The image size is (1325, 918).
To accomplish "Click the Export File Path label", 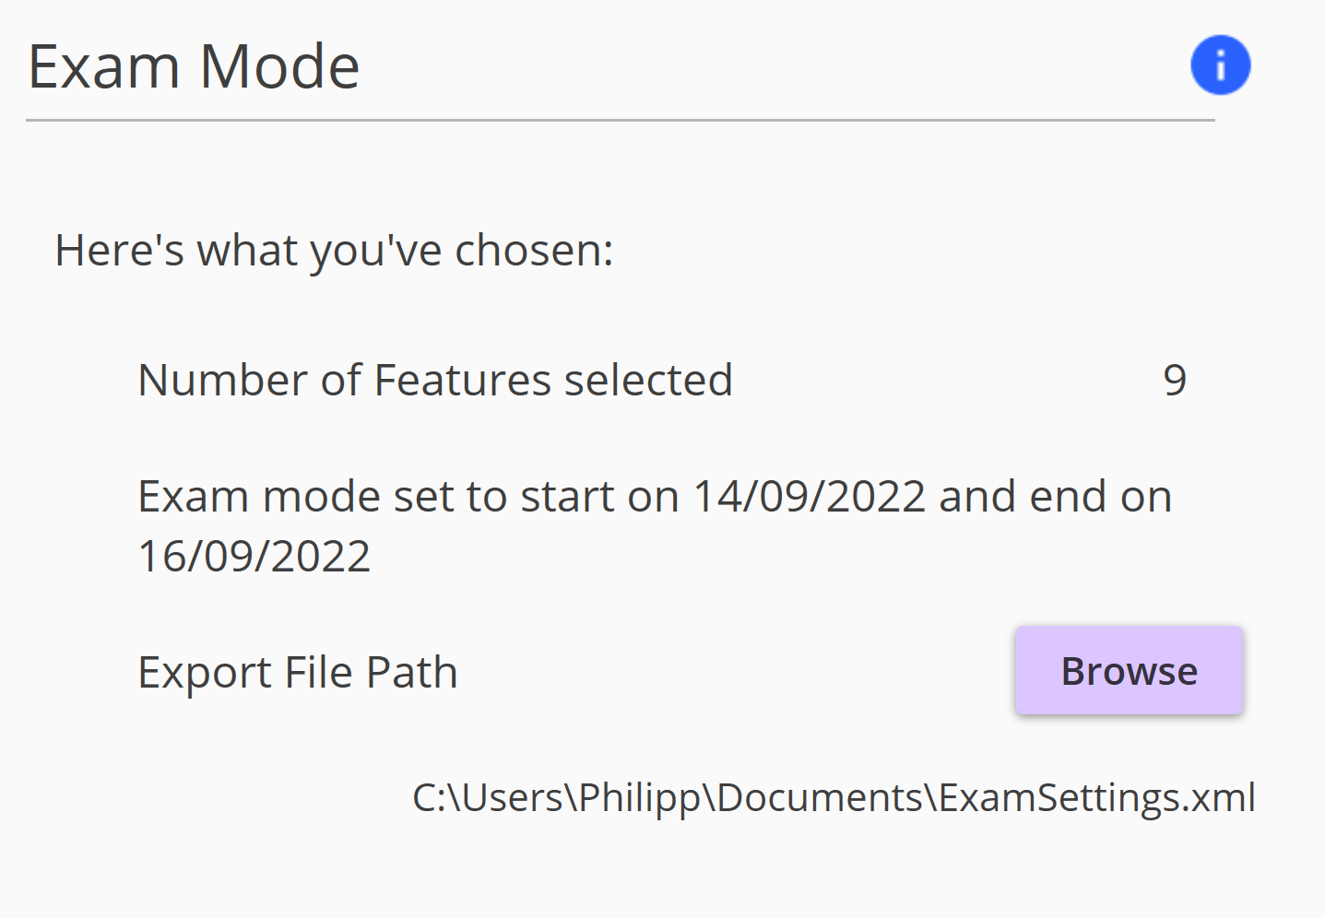I will (x=298, y=672).
